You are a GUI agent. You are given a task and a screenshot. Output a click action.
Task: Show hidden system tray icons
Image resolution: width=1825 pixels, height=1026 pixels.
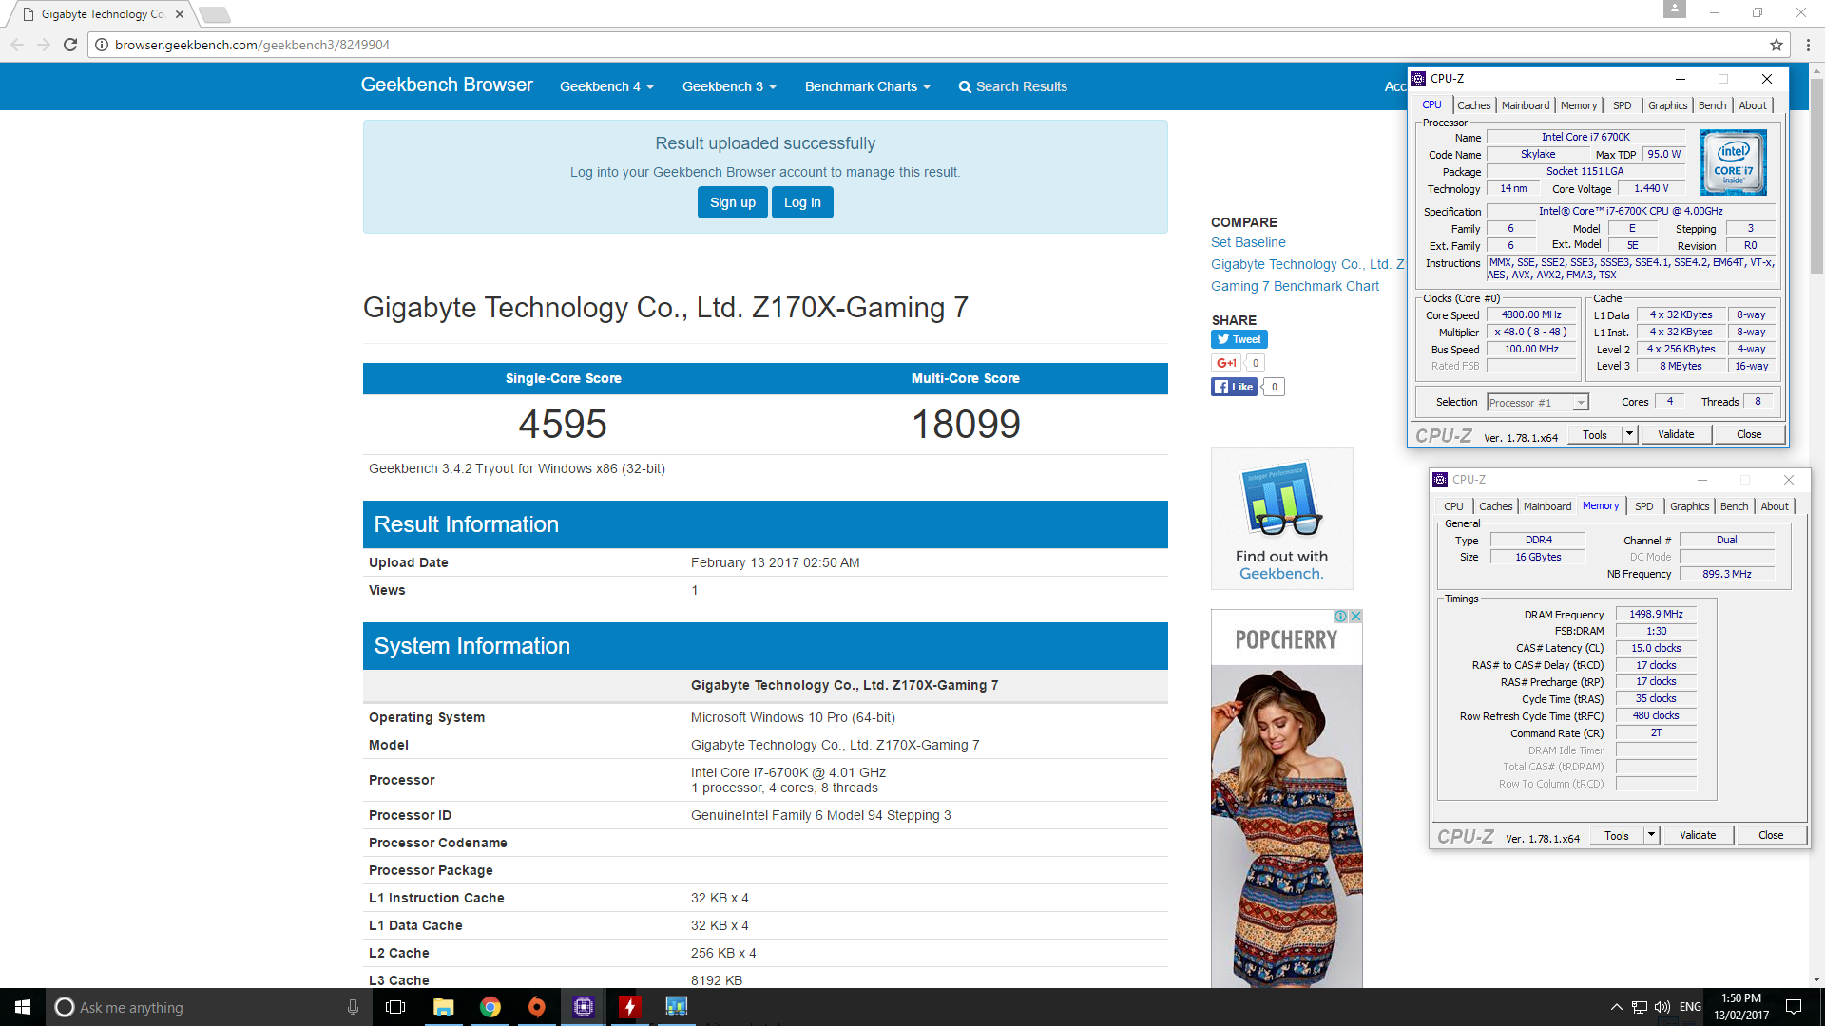coord(1616,1007)
